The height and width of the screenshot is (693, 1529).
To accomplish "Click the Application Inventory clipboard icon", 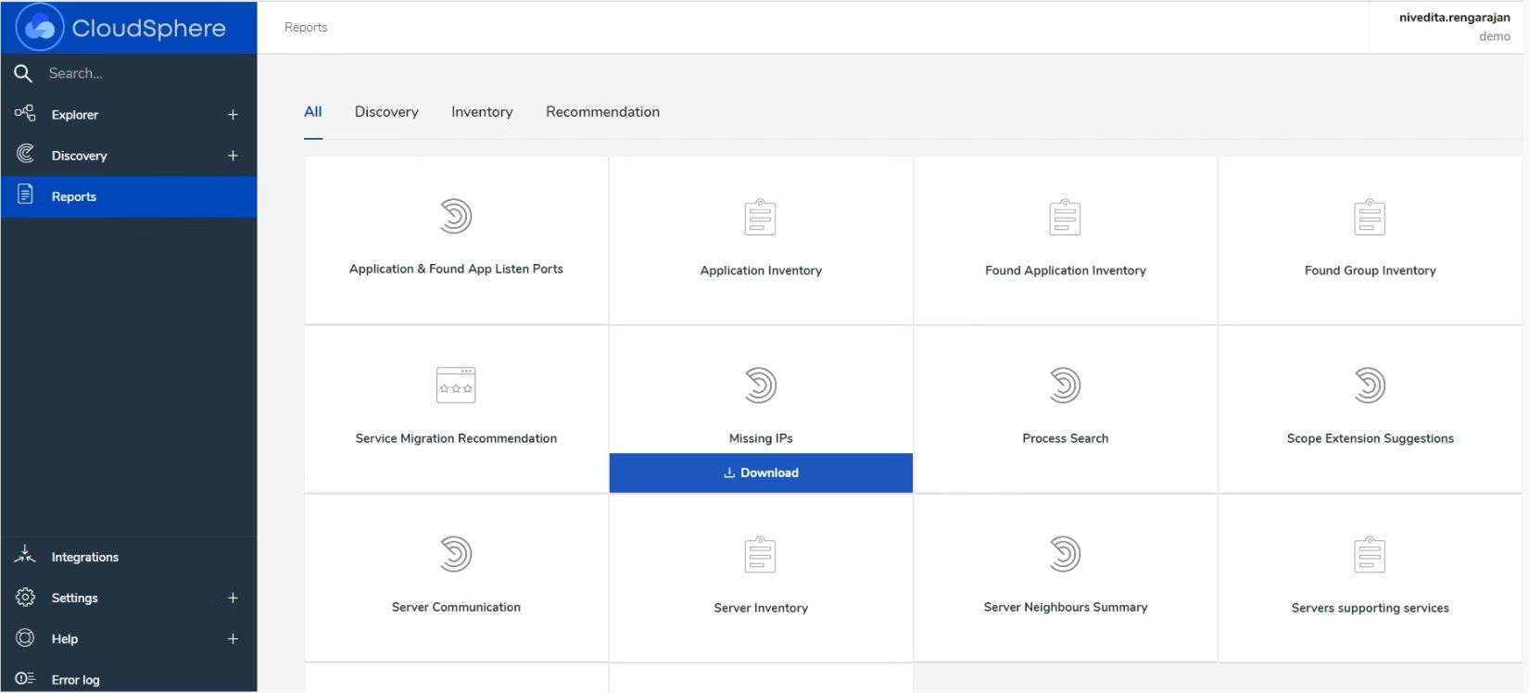I will point(760,217).
